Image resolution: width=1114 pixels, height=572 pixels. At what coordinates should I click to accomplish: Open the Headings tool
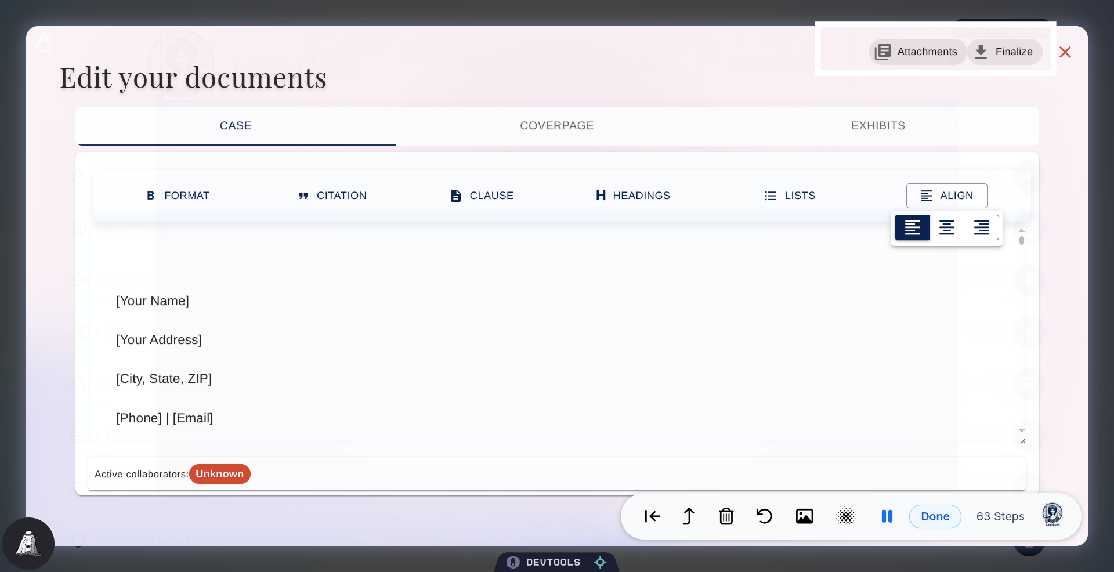point(632,196)
